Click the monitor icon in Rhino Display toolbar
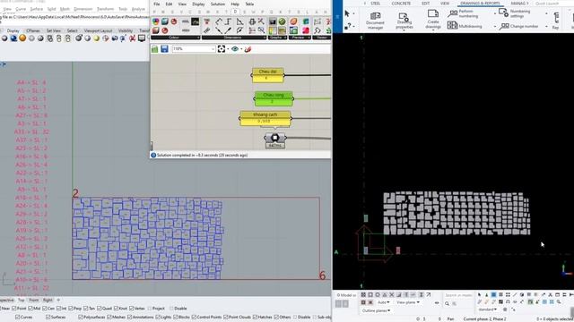 pos(142,38)
